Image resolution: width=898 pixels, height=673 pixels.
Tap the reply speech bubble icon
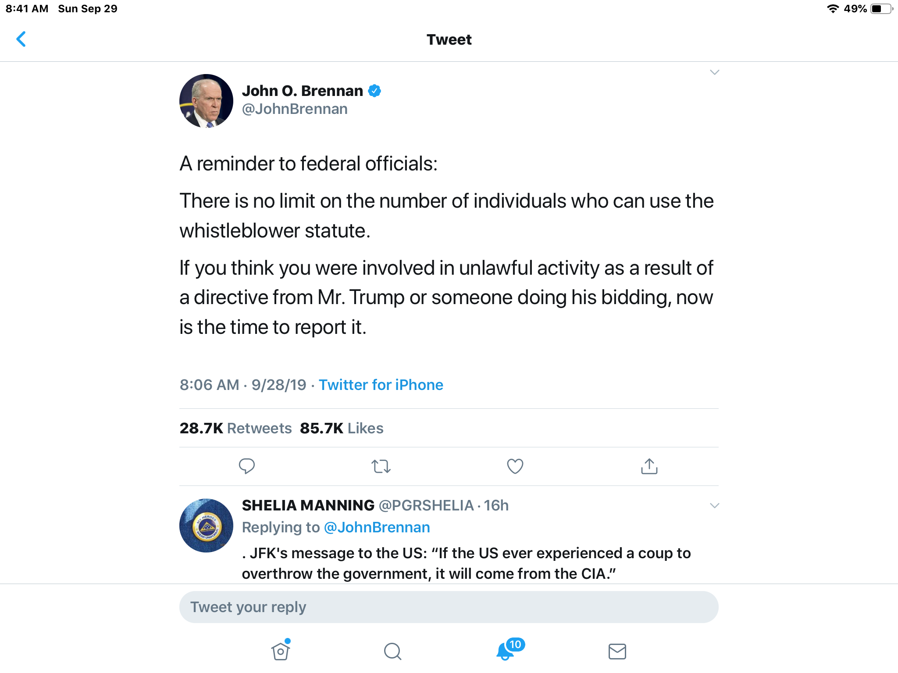(247, 466)
